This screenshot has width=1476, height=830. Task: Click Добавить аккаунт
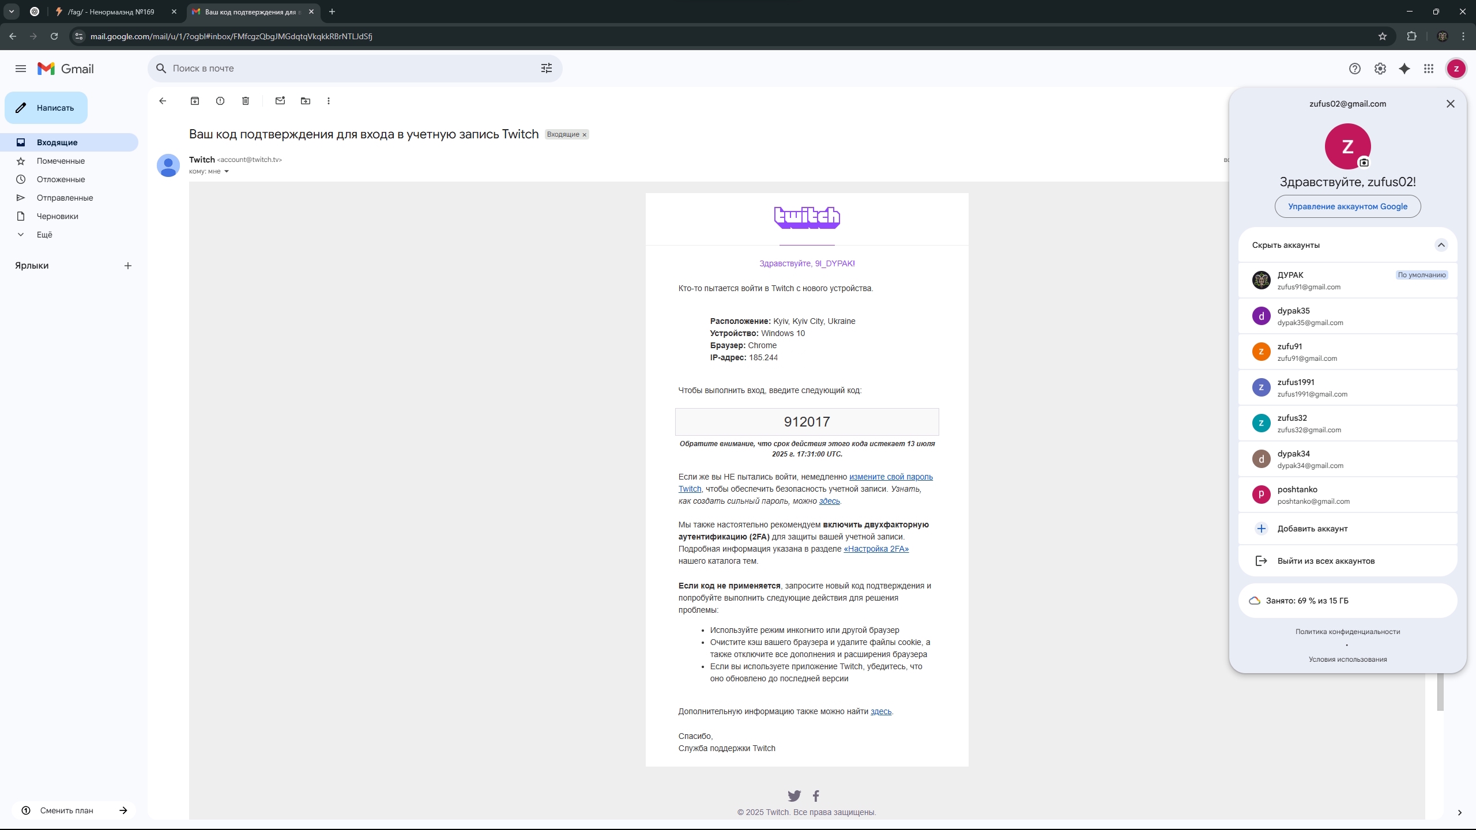click(x=1348, y=529)
